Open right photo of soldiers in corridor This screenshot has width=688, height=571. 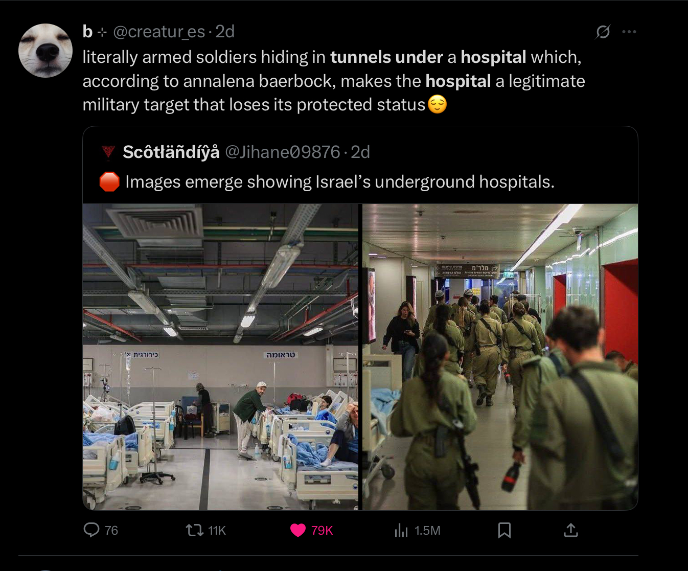500,357
